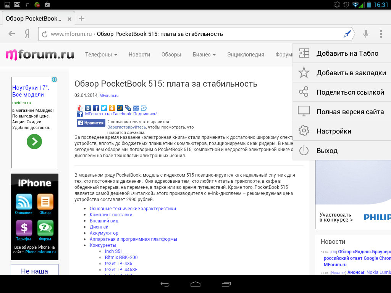Tap the Yandex 'Я' home icon
Screen dimensions: 391x293
(27, 34)
